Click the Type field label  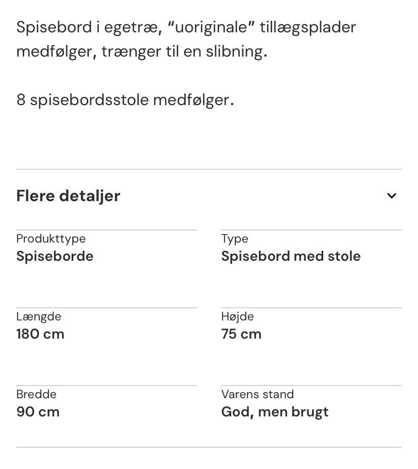(x=235, y=239)
